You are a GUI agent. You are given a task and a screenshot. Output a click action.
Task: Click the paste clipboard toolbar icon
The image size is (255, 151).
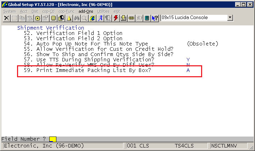point(30,18)
